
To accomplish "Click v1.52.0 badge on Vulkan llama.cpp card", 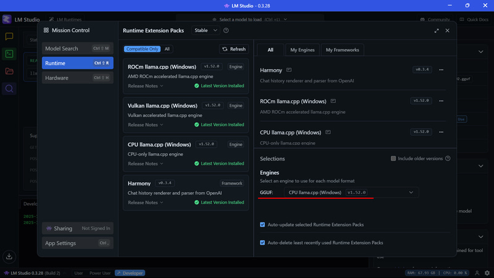I will [x=212, y=105].
